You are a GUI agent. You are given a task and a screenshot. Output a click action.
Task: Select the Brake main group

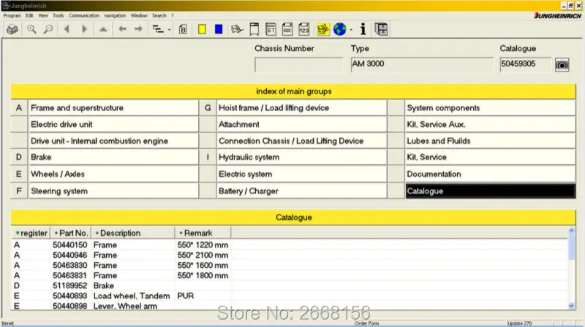[x=114, y=157]
